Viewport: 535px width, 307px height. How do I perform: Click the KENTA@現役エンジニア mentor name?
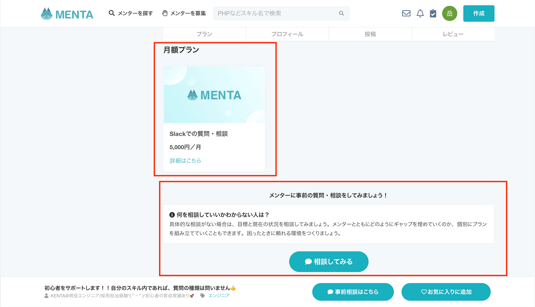coord(122,296)
